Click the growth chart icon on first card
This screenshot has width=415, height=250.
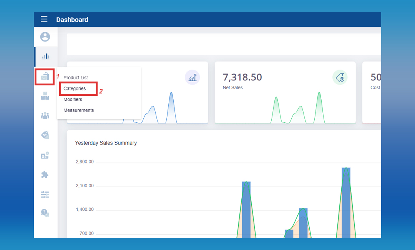[x=193, y=77]
